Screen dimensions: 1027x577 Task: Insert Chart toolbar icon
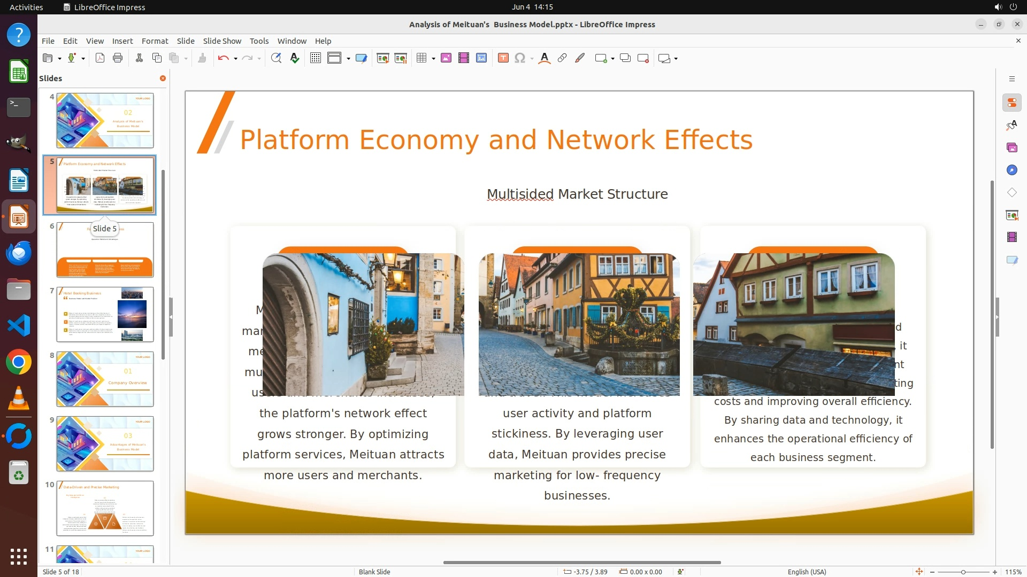point(481,58)
